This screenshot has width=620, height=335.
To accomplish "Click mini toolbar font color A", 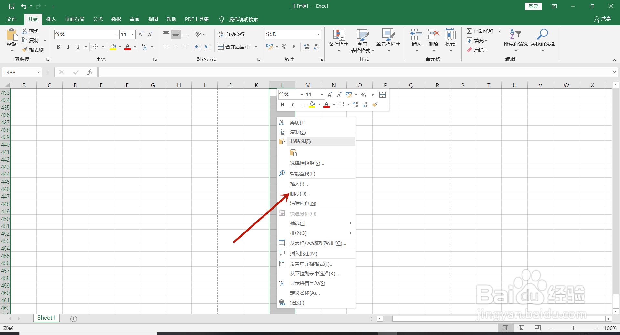I will (x=326, y=104).
